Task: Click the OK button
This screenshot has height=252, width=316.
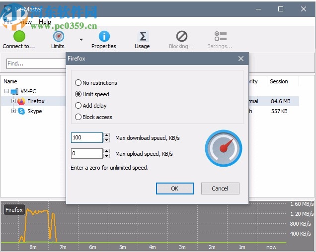Action: (175, 189)
